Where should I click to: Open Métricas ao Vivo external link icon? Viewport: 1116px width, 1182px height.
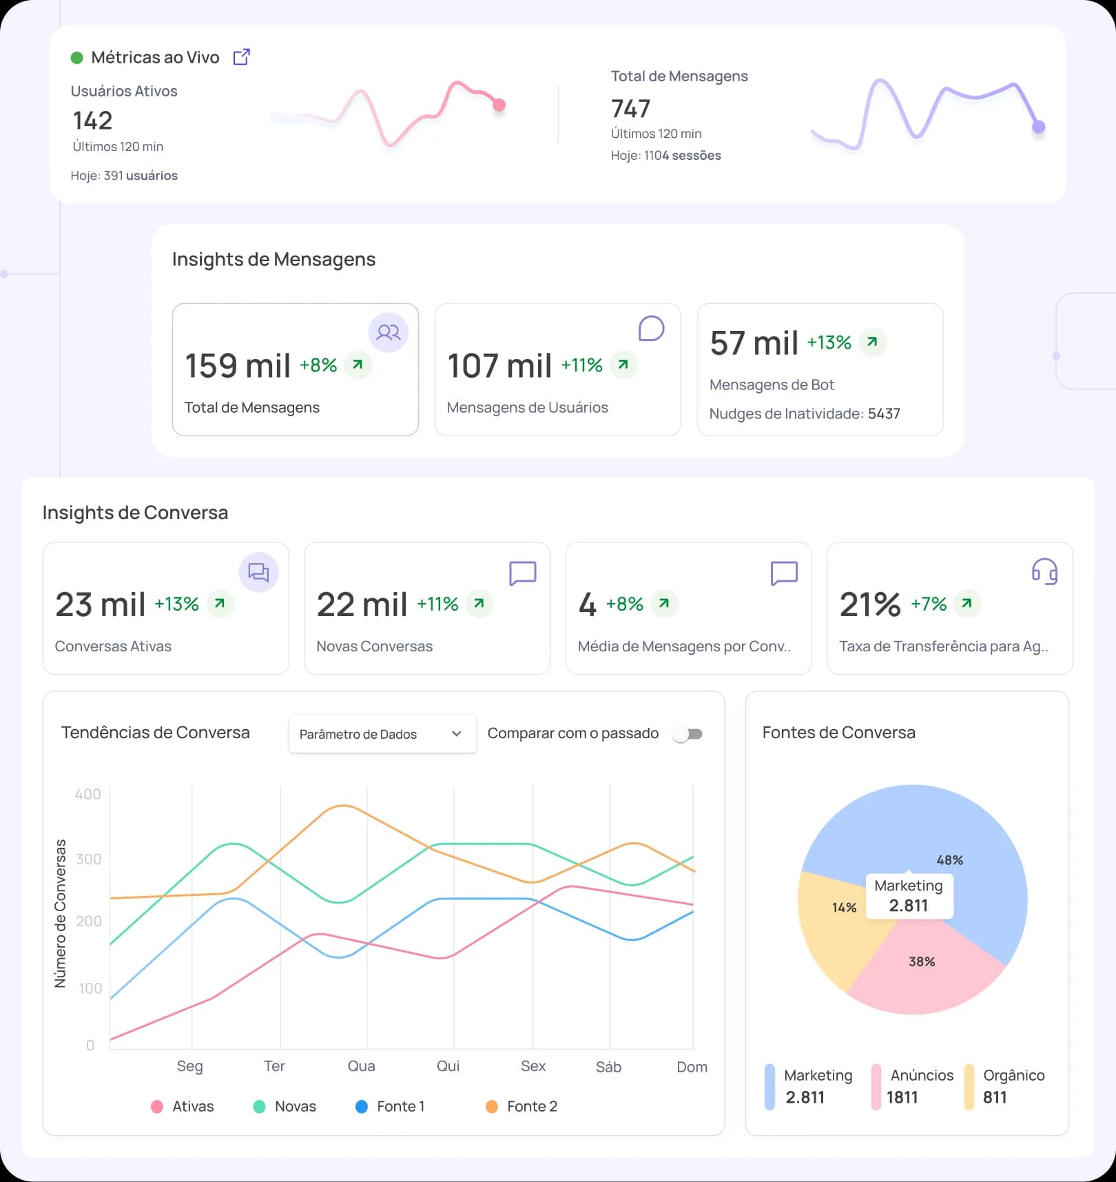coord(242,57)
